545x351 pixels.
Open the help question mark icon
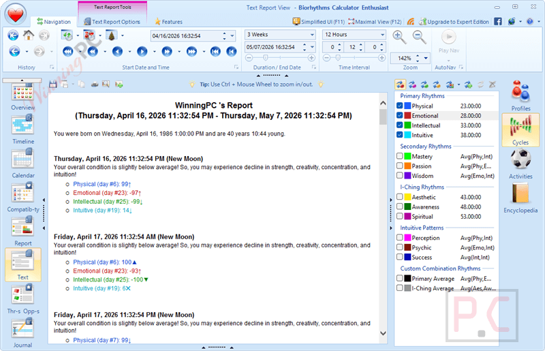(x=530, y=22)
